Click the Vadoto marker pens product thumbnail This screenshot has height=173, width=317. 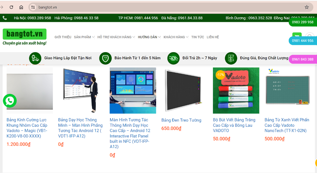(x=236, y=90)
